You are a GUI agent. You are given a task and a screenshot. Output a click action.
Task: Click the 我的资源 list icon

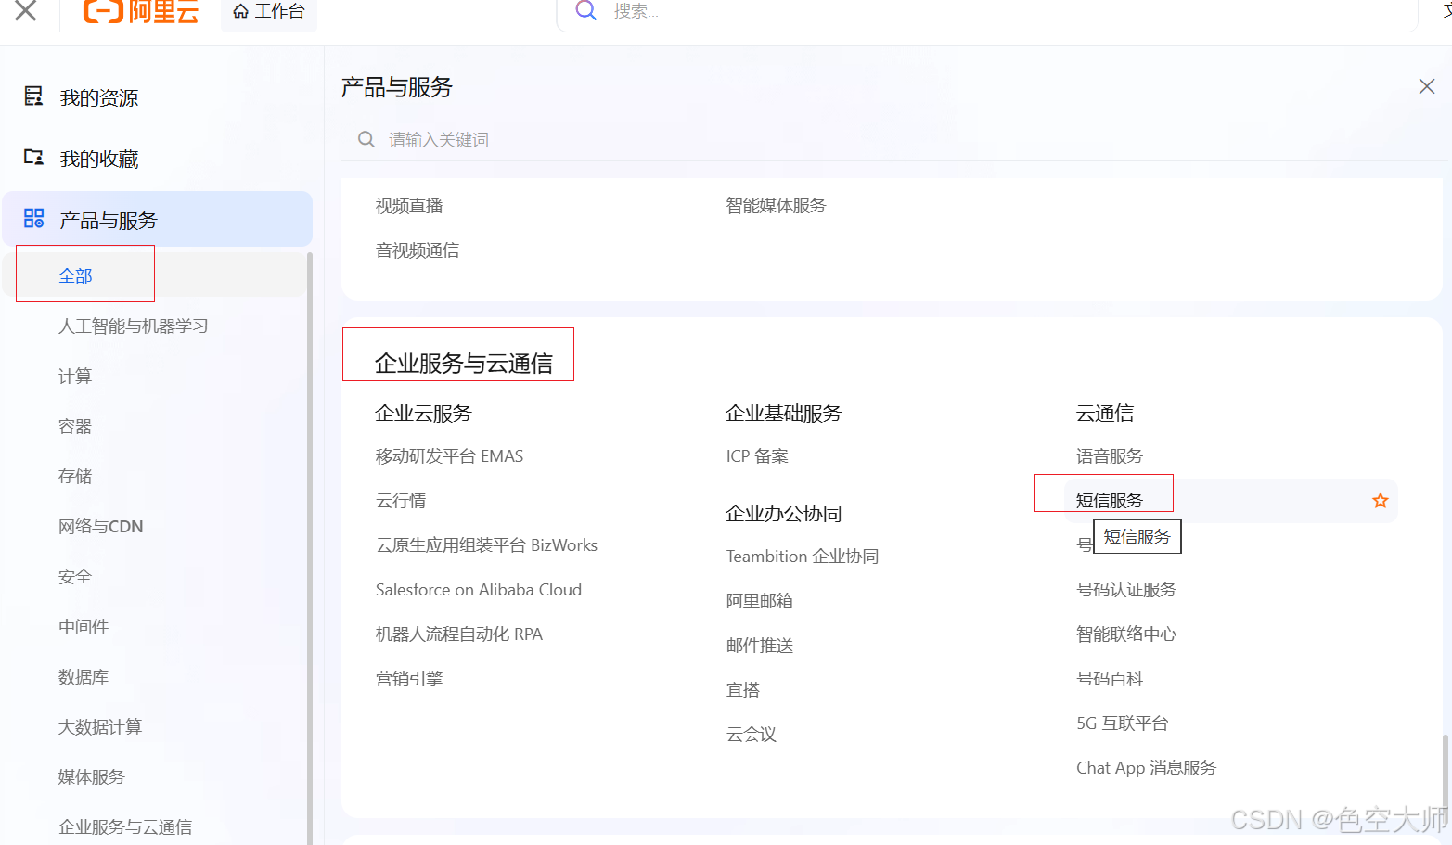(x=33, y=96)
